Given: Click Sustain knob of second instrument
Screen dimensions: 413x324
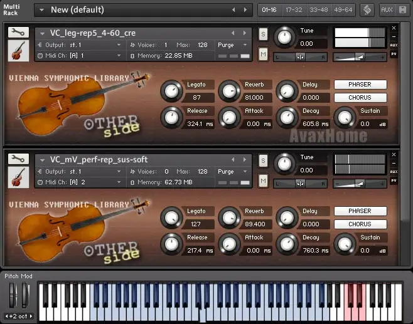Looking at the screenshot, I should 345,244.
